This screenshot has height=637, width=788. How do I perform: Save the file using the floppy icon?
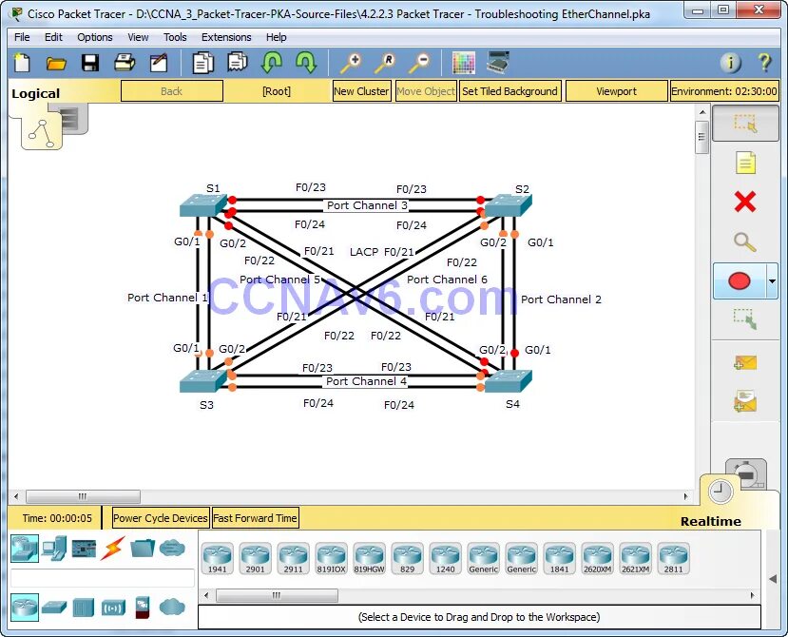[90, 64]
